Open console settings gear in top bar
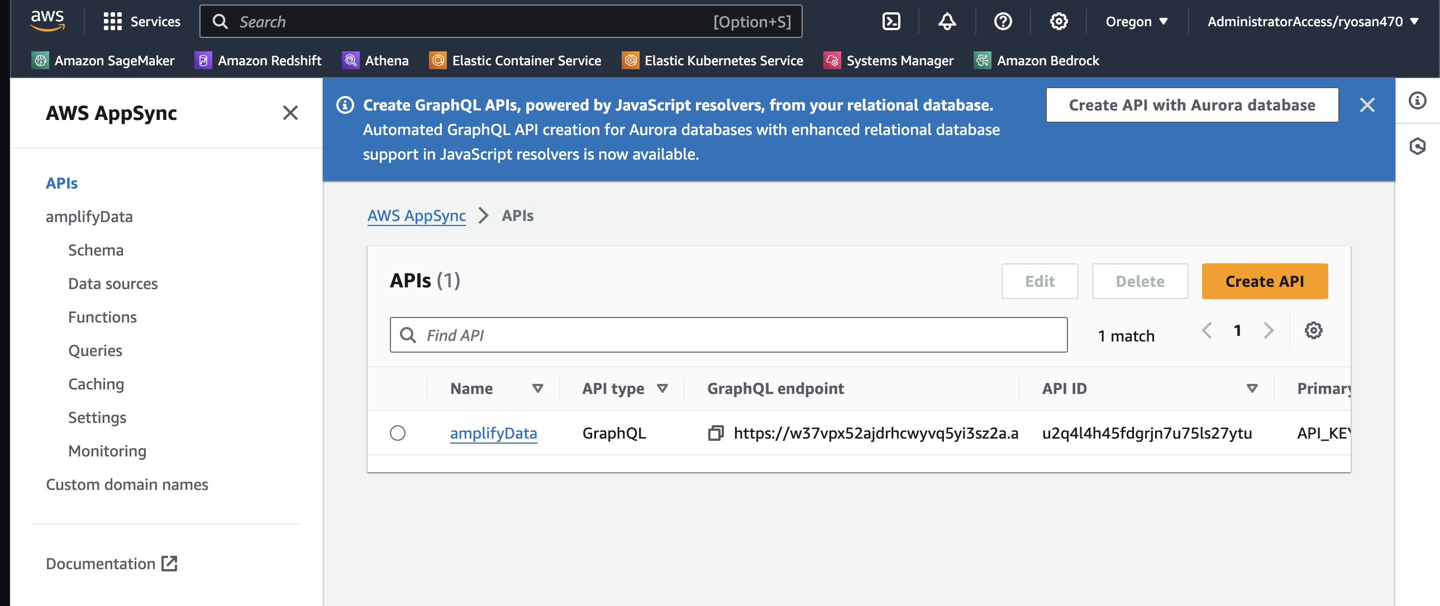The width and height of the screenshot is (1440, 606). coord(1058,21)
